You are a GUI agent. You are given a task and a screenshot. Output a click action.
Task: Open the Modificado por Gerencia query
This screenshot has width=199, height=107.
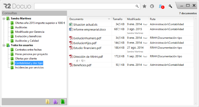(x=30, y=32)
